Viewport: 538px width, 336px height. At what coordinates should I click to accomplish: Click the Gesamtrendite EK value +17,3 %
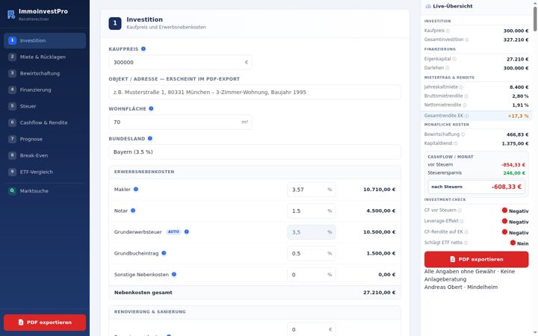[x=518, y=116]
